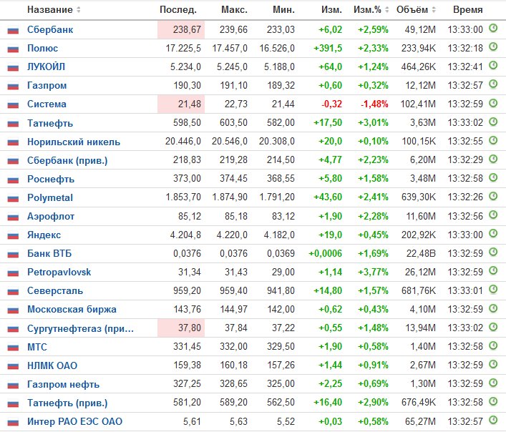506x432 pixels.
Task: Open the Татнефть stock link
Action: pos(50,123)
